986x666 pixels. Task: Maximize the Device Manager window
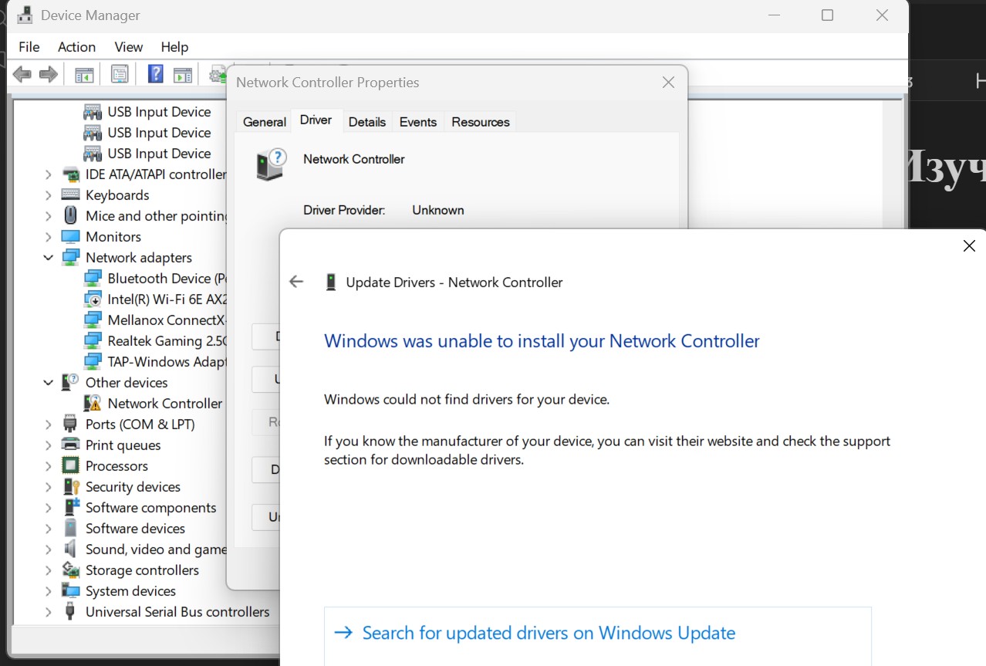click(827, 15)
